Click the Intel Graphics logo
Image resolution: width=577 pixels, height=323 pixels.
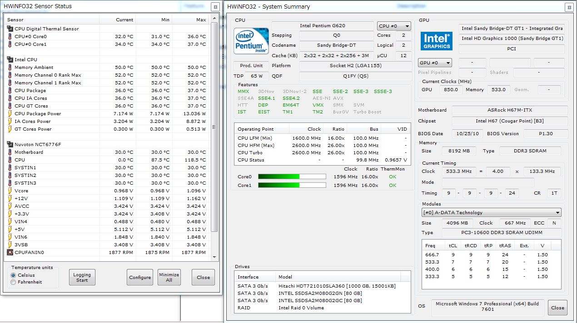click(x=436, y=41)
